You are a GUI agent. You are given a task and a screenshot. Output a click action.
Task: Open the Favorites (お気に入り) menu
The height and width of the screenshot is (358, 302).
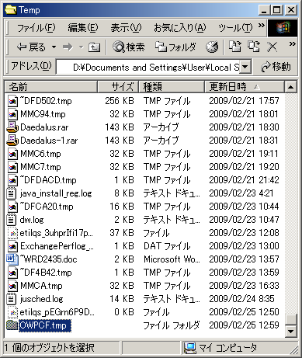click(x=179, y=28)
